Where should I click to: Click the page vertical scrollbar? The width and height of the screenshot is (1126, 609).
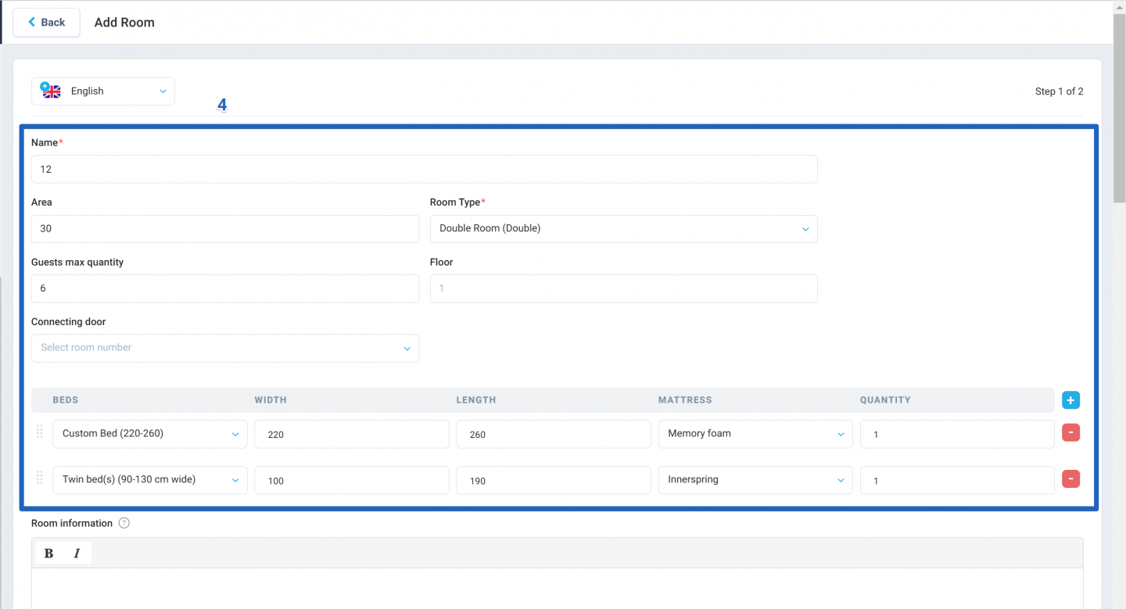coord(1119,109)
